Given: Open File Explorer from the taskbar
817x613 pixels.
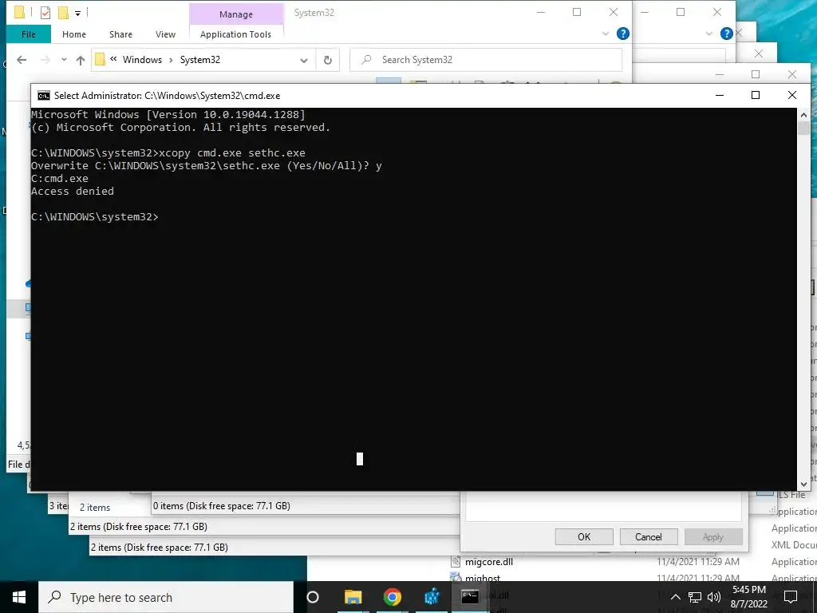Looking at the screenshot, I should point(353,597).
